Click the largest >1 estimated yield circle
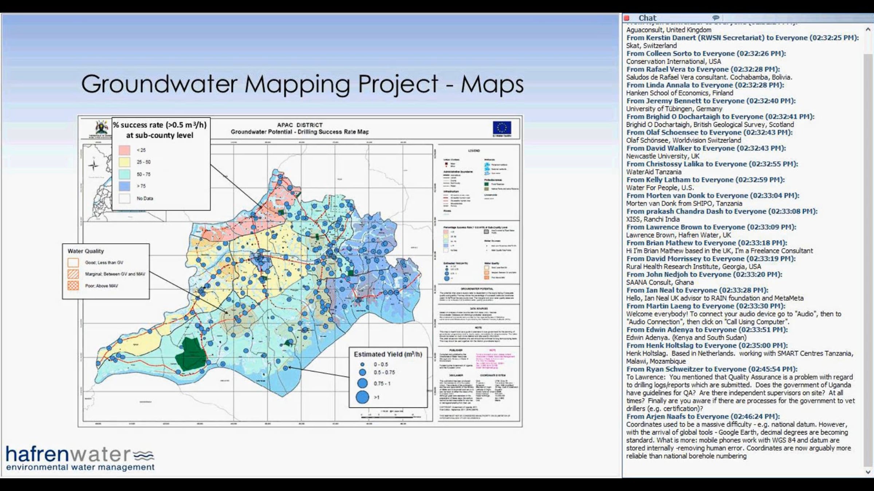 (362, 397)
